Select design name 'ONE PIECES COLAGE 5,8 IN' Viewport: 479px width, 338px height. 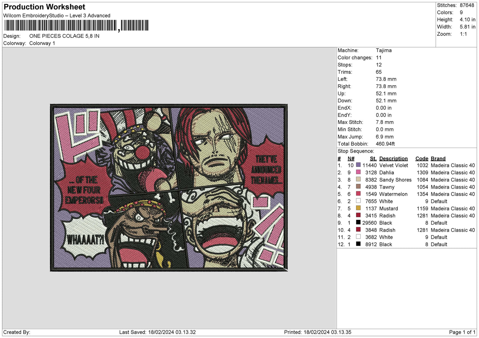tap(64, 36)
